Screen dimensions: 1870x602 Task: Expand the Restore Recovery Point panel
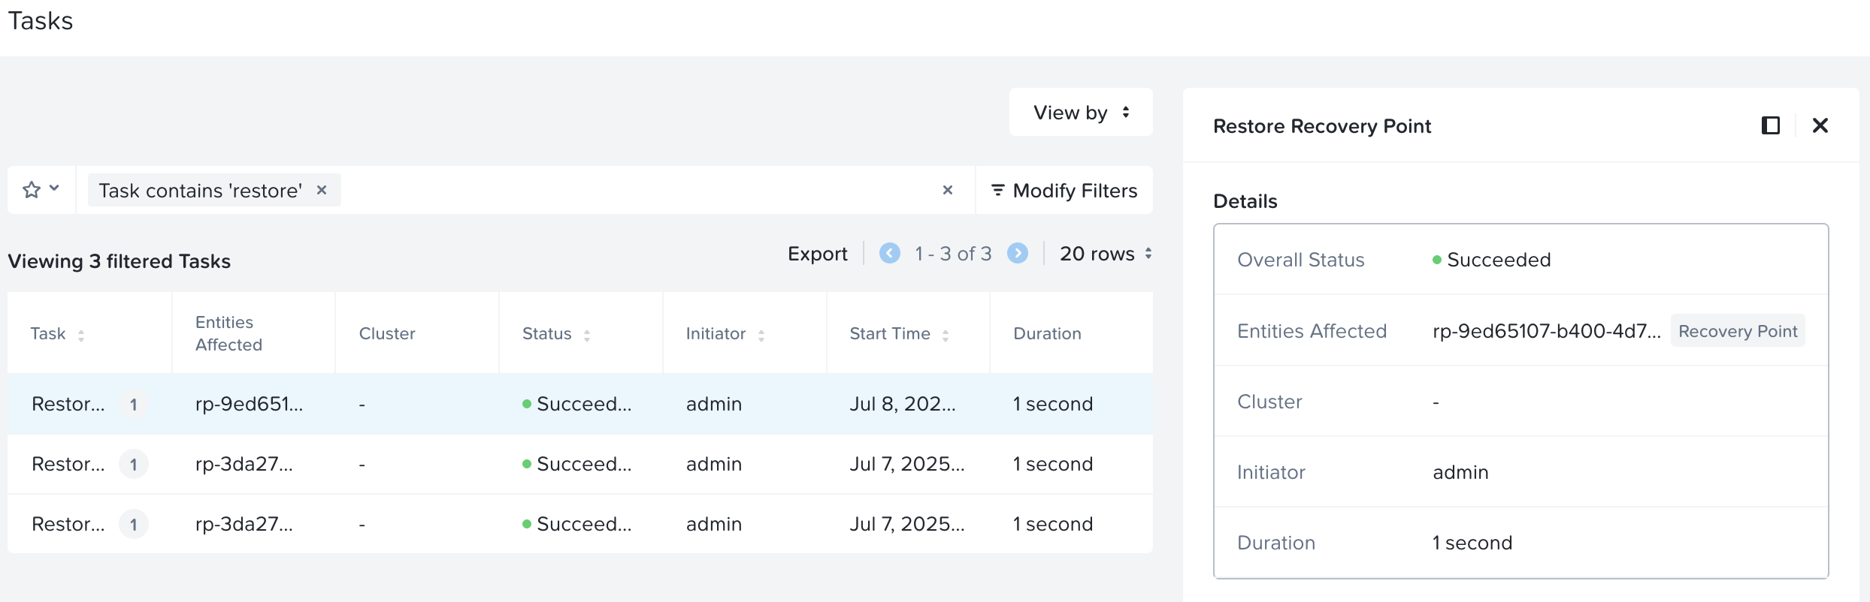pyautogui.click(x=1770, y=125)
